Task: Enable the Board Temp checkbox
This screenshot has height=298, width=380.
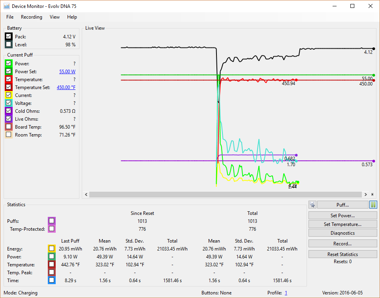Action: tap(9, 127)
